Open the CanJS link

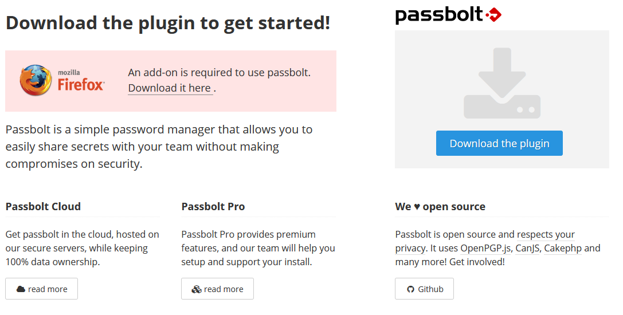coord(527,248)
